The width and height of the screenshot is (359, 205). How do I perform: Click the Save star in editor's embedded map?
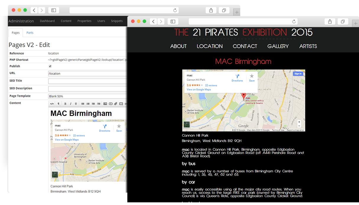point(119,128)
